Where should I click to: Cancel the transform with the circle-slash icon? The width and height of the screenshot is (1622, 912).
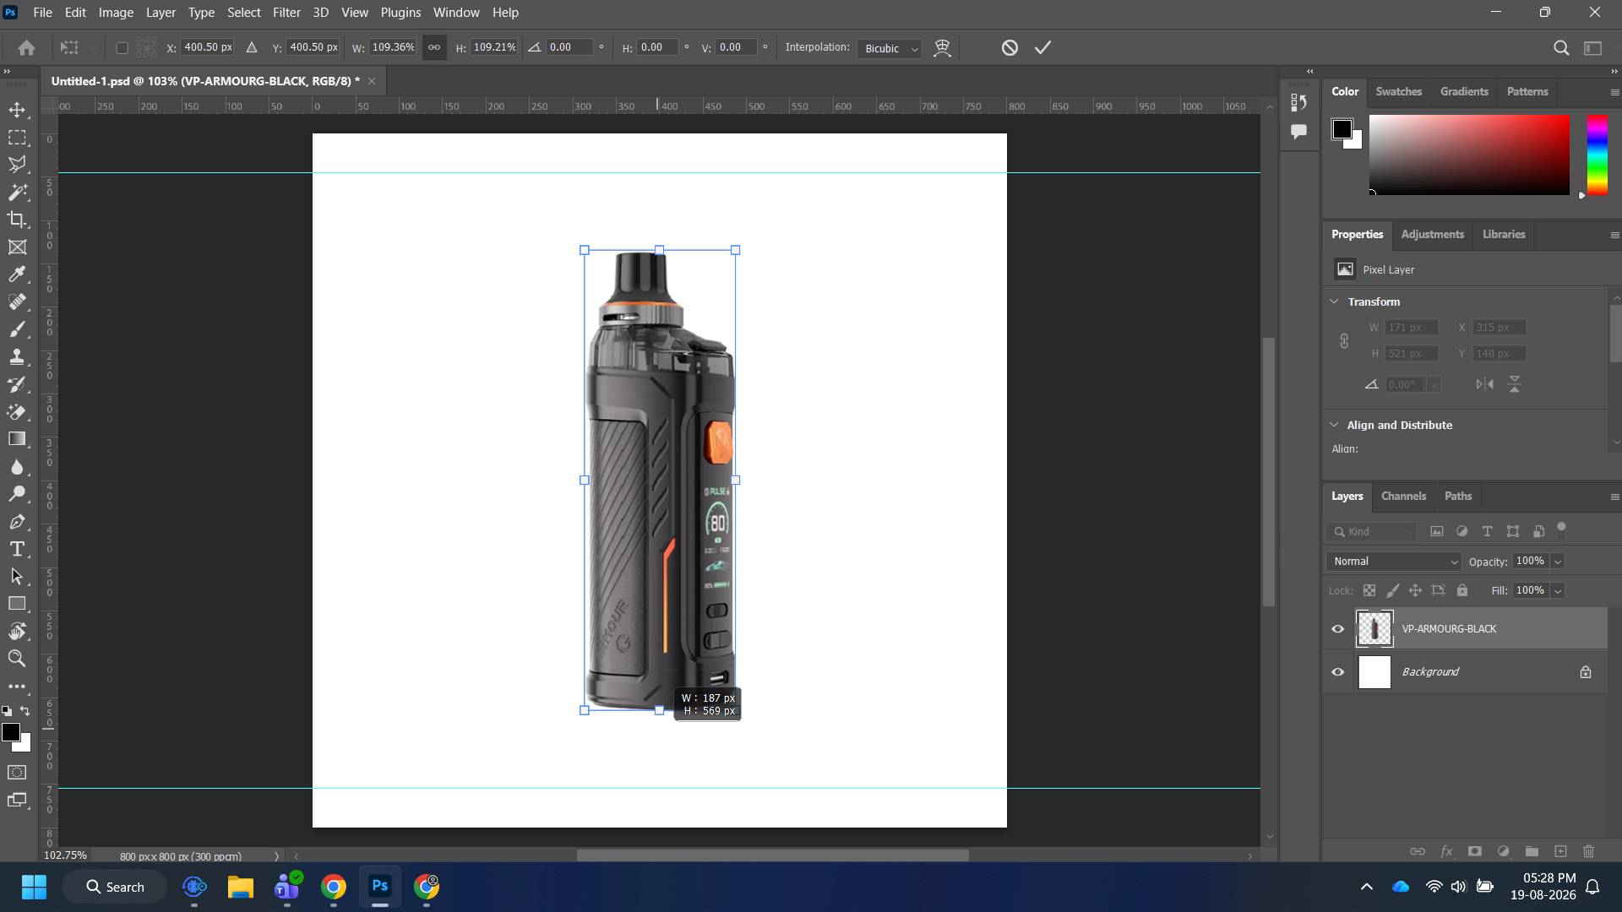(x=1010, y=48)
